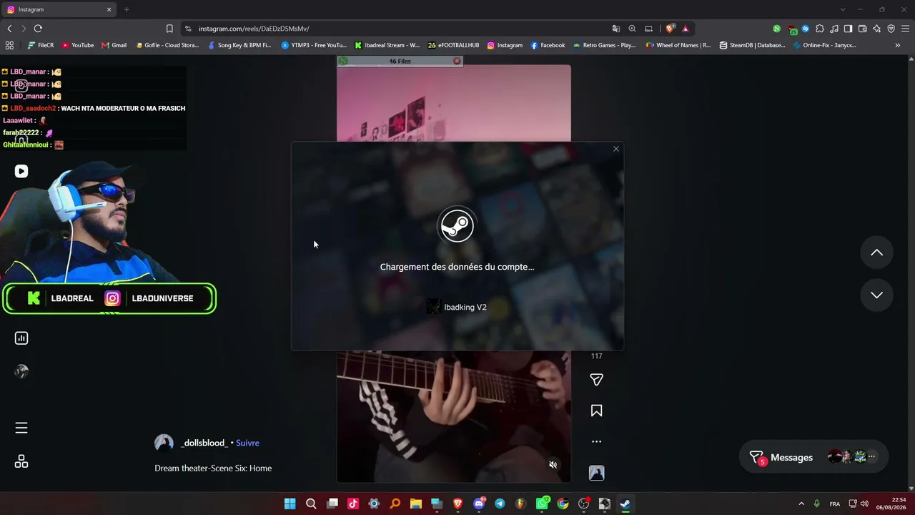The width and height of the screenshot is (915, 515).
Task: Open the SteamDB Database bookmark
Action: 752,45
